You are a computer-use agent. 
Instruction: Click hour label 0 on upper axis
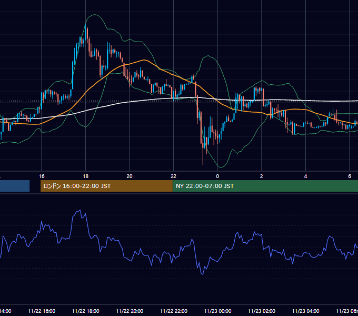click(217, 176)
